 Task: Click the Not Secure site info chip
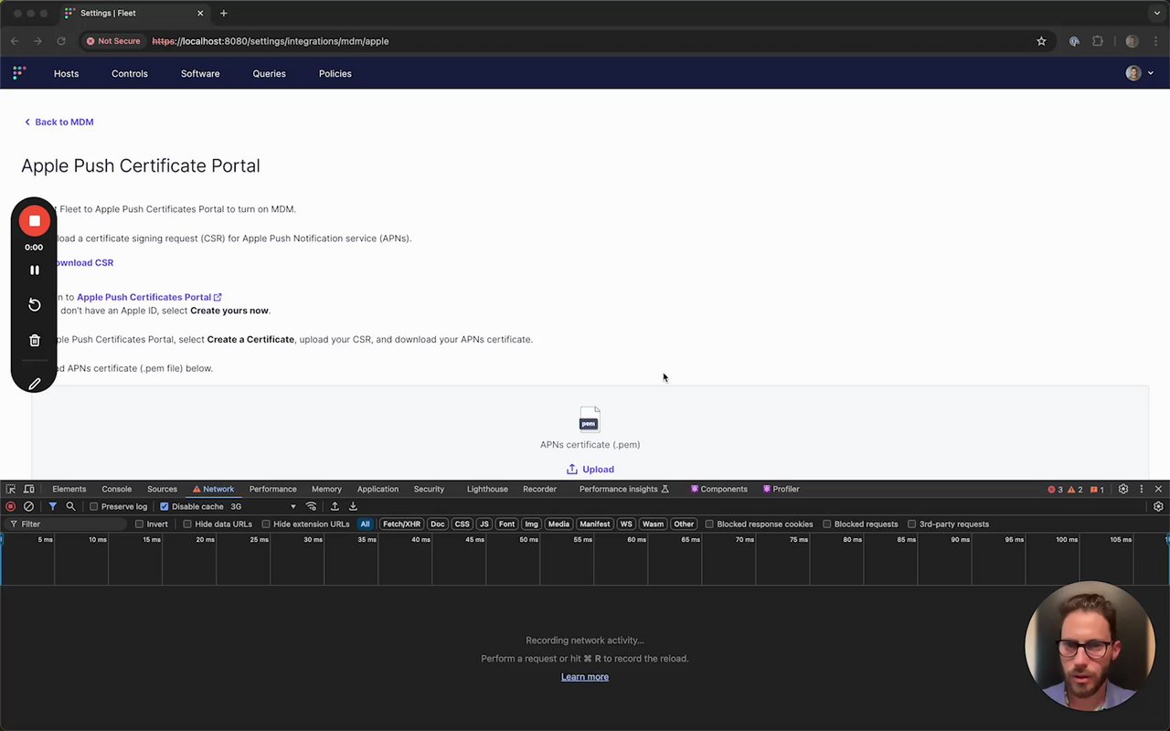[113, 41]
